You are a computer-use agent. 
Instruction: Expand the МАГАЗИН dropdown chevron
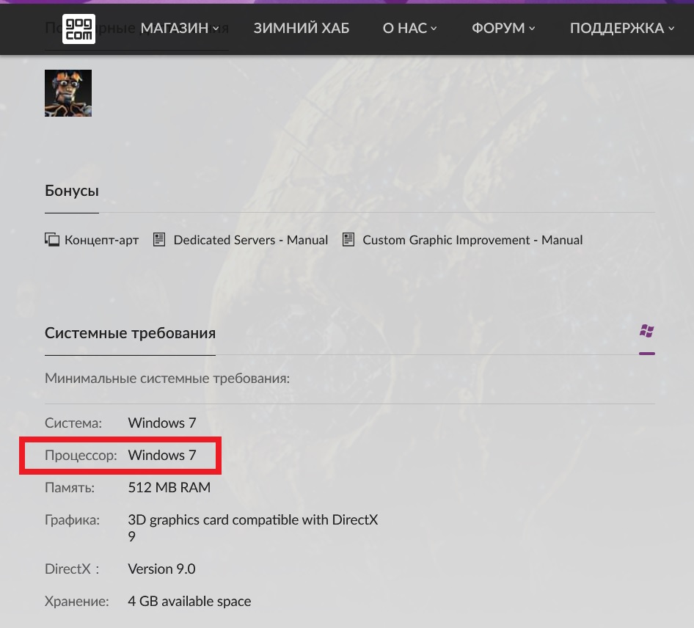point(216,29)
